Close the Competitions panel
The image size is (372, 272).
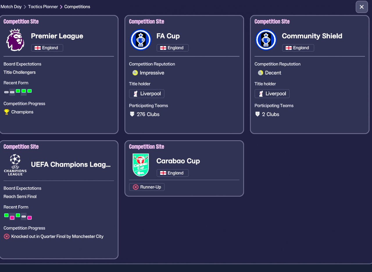point(362,7)
